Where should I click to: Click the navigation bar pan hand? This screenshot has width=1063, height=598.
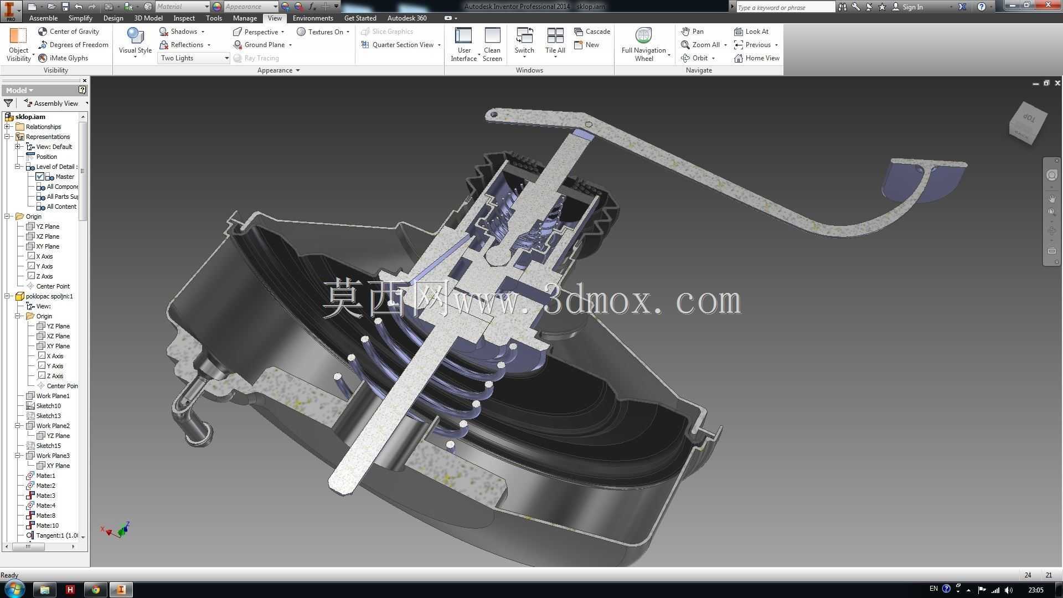1051,198
